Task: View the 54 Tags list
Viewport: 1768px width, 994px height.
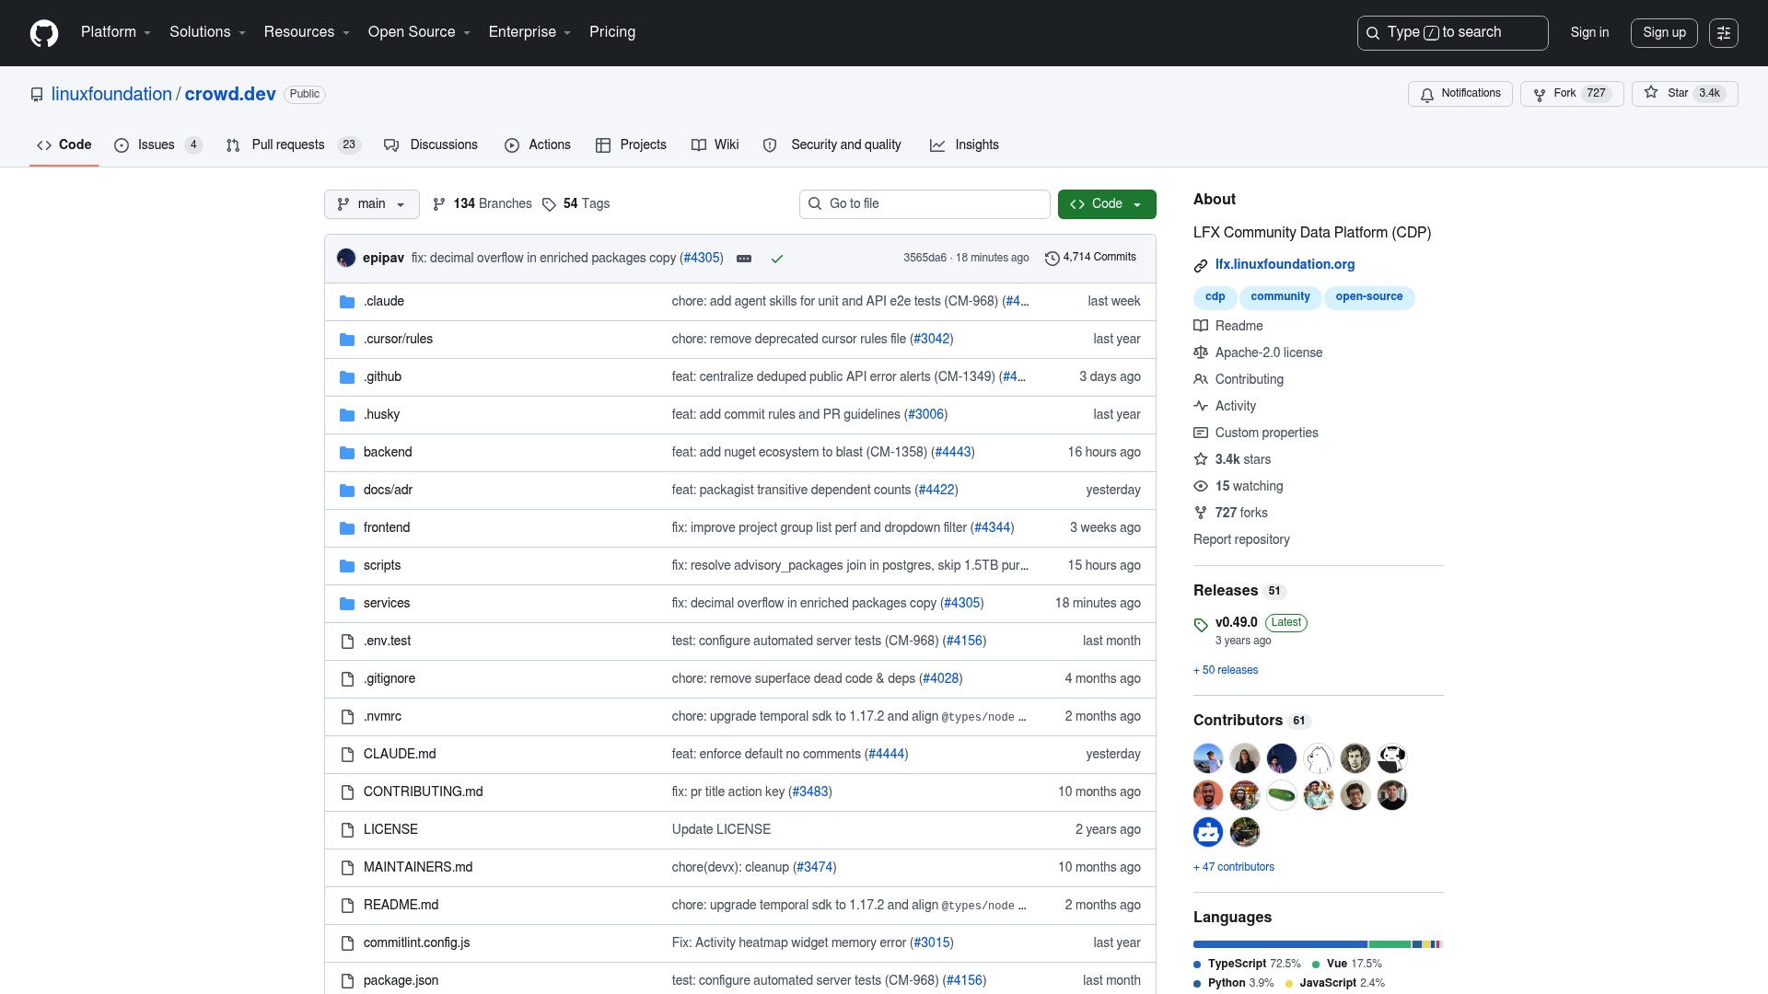Action: [x=576, y=204]
